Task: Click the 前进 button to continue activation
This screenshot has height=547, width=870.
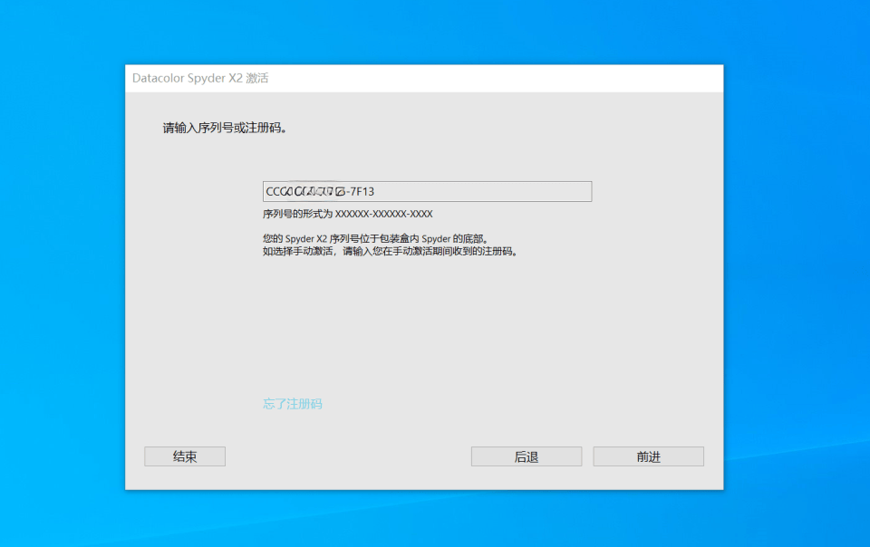Action: (648, 456)
